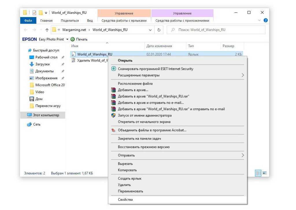This screenshot has width=296, height=210.
Task: Click the Изображения icon in sidebar
Action: click(x=32, y=78)
